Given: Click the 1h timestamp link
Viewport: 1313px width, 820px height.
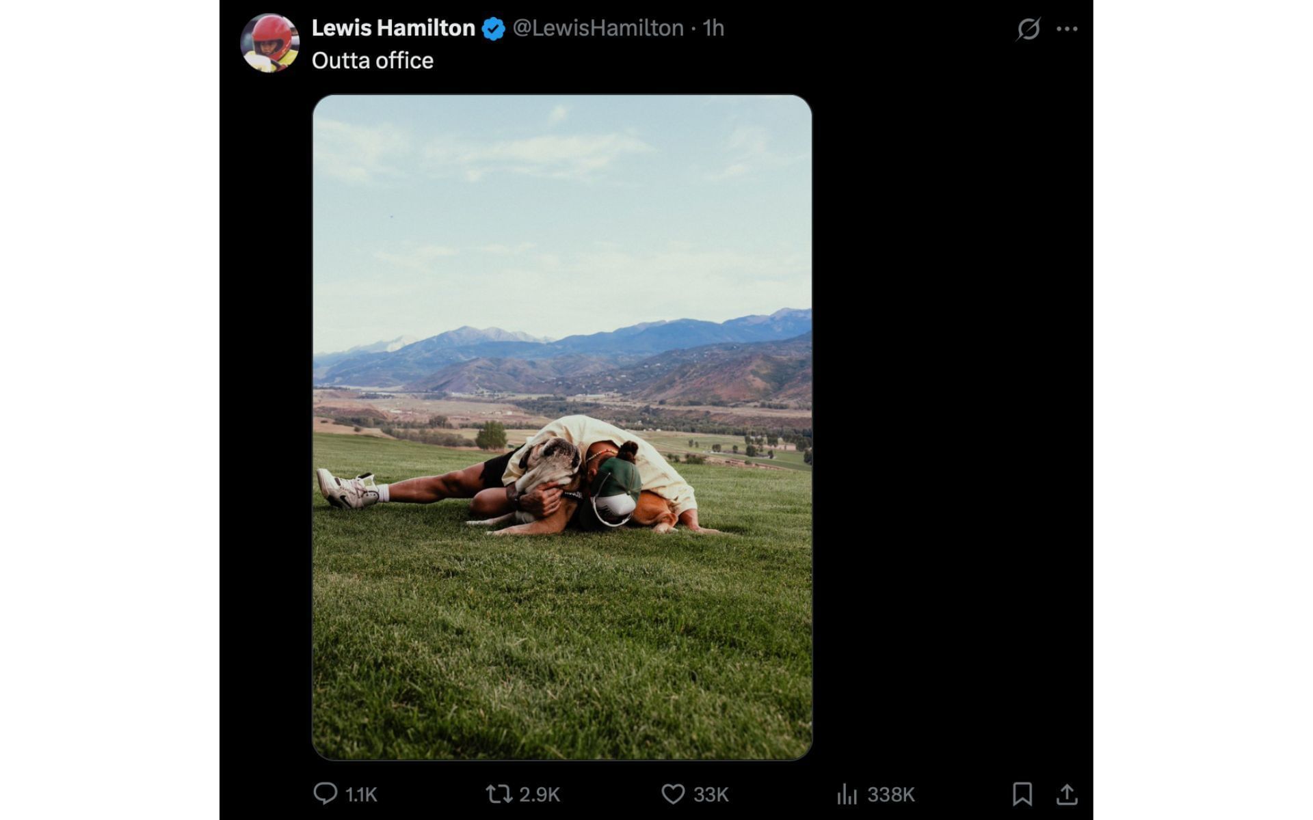Looking at the screenshot, I should [713, 28].
